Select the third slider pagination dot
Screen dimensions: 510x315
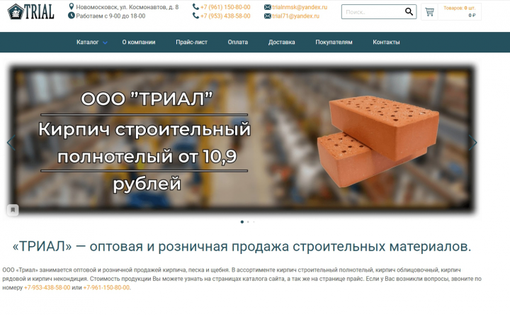(254, 222)
